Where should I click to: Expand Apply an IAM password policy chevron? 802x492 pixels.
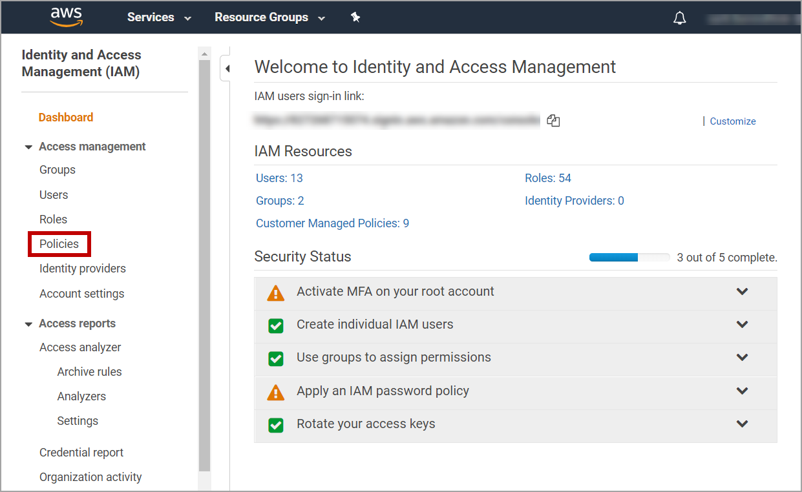(742, 391)
